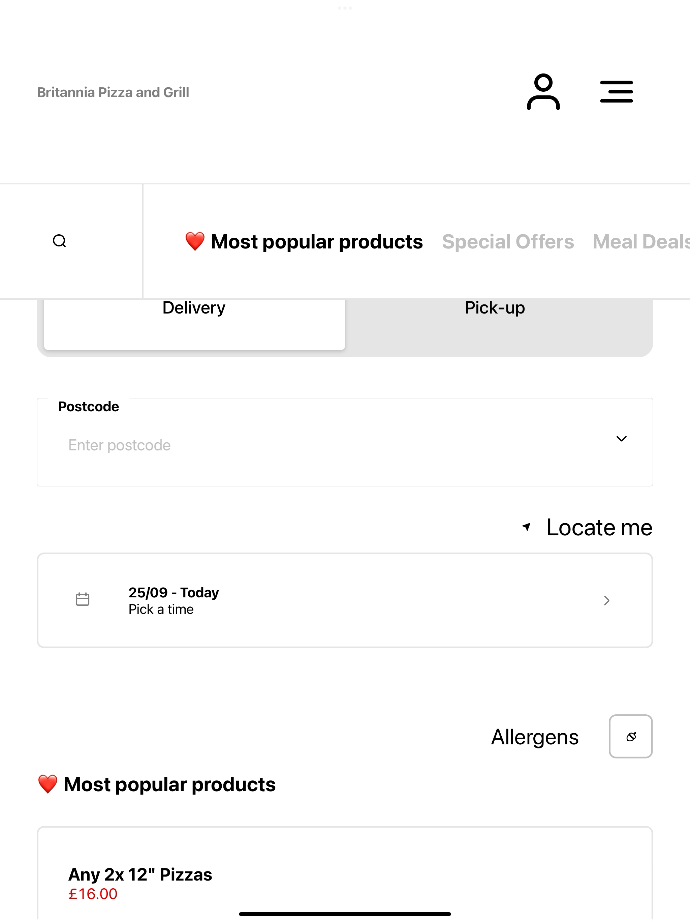Click the Allergens filter icon button

630,736
